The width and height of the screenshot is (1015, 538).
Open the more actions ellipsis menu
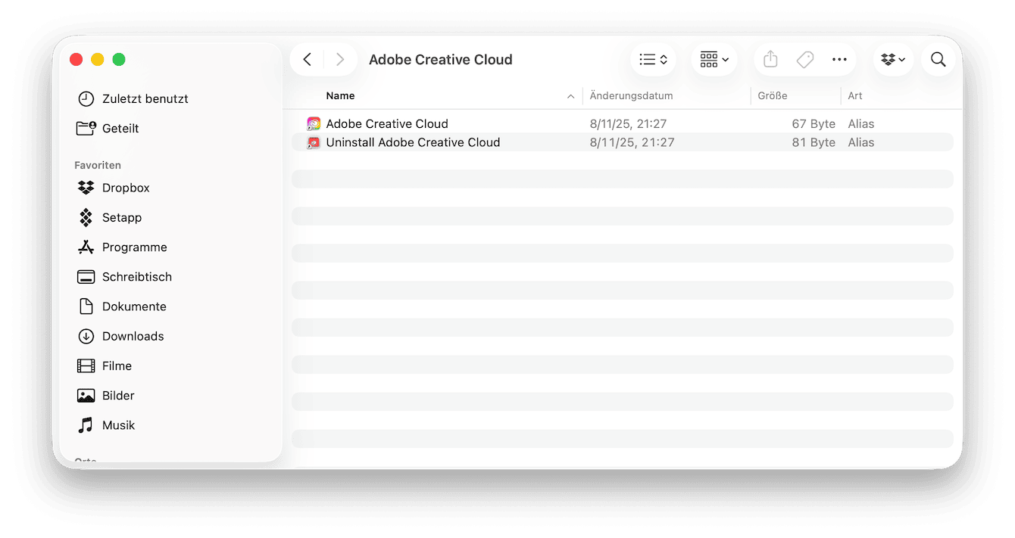point(839,60)
